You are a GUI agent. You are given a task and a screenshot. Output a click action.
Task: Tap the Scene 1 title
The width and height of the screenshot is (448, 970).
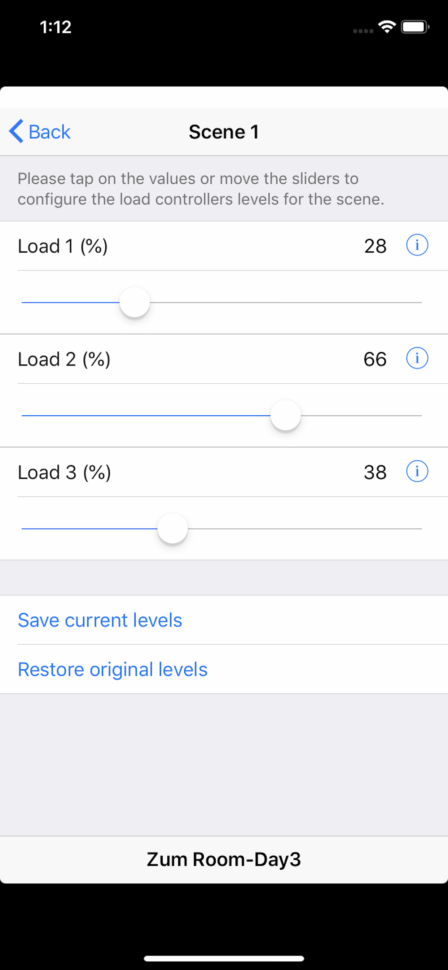coord(224,132)
